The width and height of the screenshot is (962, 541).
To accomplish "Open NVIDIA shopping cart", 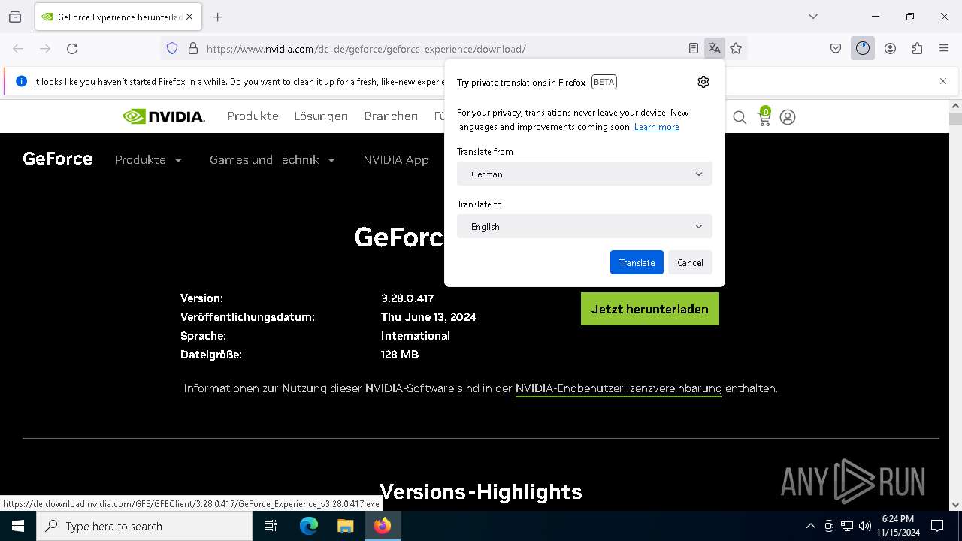I will point(764,116).
